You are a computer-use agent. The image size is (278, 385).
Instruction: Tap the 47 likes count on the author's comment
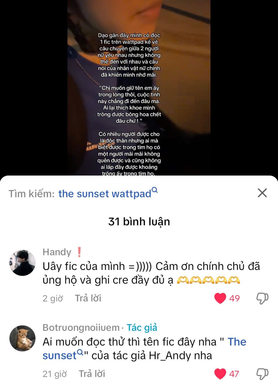coord(234,374)
